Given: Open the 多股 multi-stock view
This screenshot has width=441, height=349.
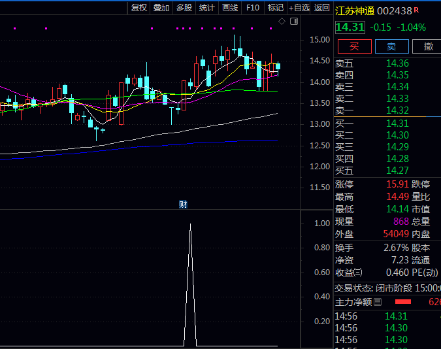Looking at the screenshot, I should (x=184, y=8).
